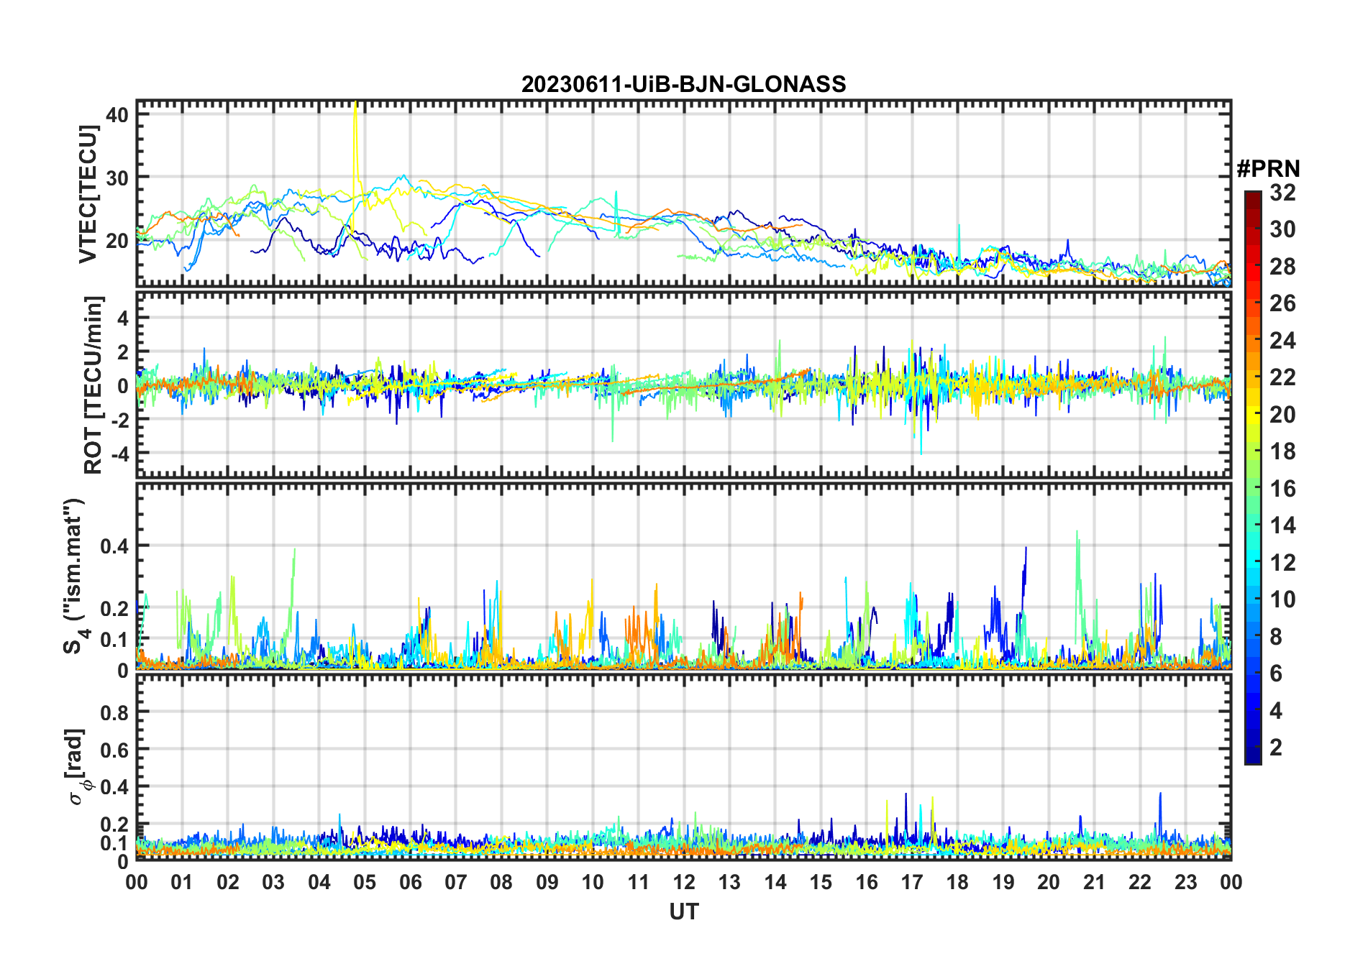Viewport: 1368px width, 956px height.
Task: Select the ROT [TECU/min] y-axis label
Action: pos(94,385)
